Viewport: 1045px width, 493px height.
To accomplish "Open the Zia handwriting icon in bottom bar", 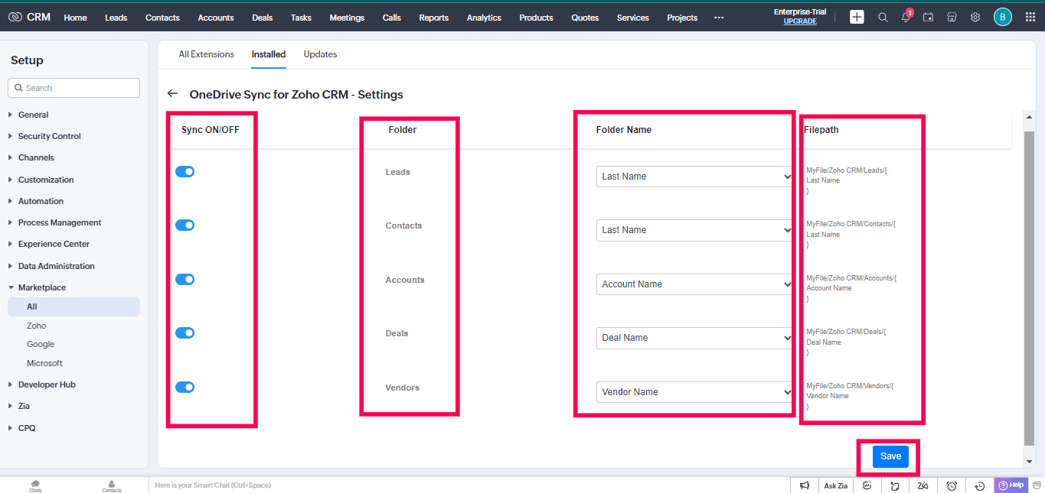I will [923, 485].
